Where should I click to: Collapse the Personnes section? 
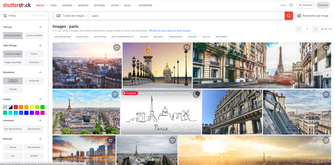pos(40,120)
